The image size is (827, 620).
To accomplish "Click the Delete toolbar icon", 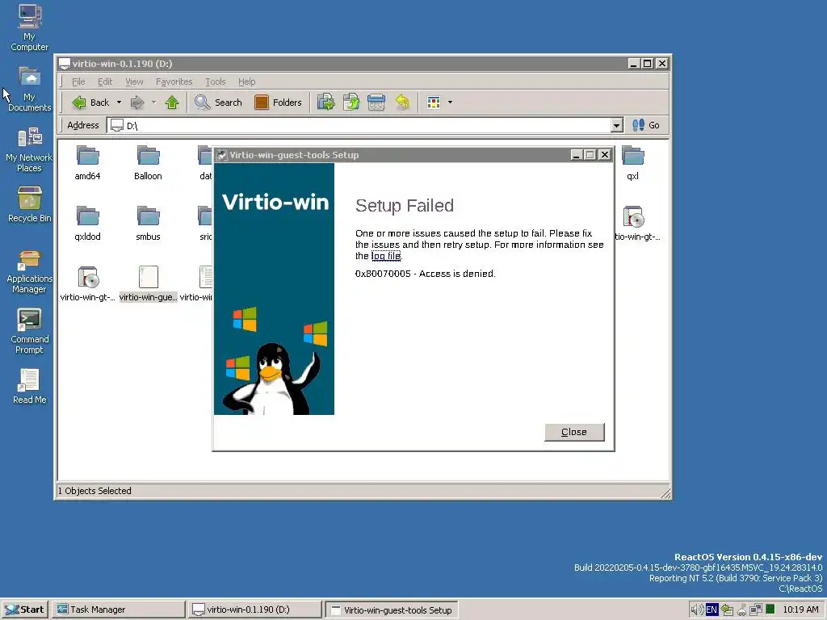I will 376,103.
